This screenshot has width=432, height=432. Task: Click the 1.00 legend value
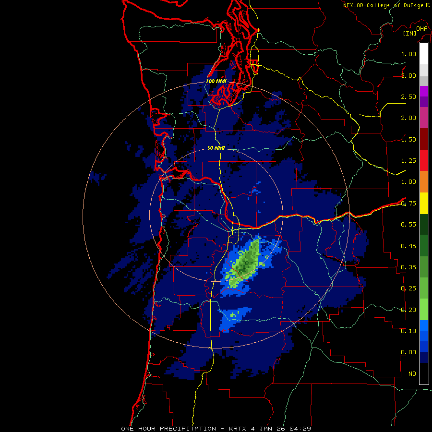408,182
